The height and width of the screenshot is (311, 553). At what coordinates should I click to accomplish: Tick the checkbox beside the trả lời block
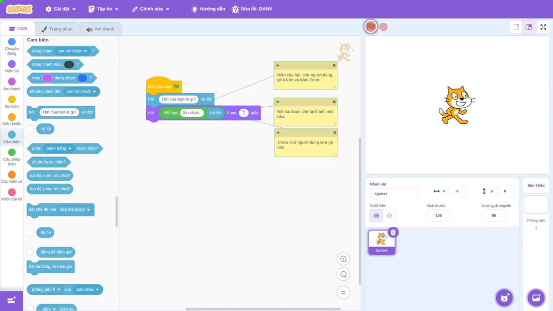tap(30, 129)
